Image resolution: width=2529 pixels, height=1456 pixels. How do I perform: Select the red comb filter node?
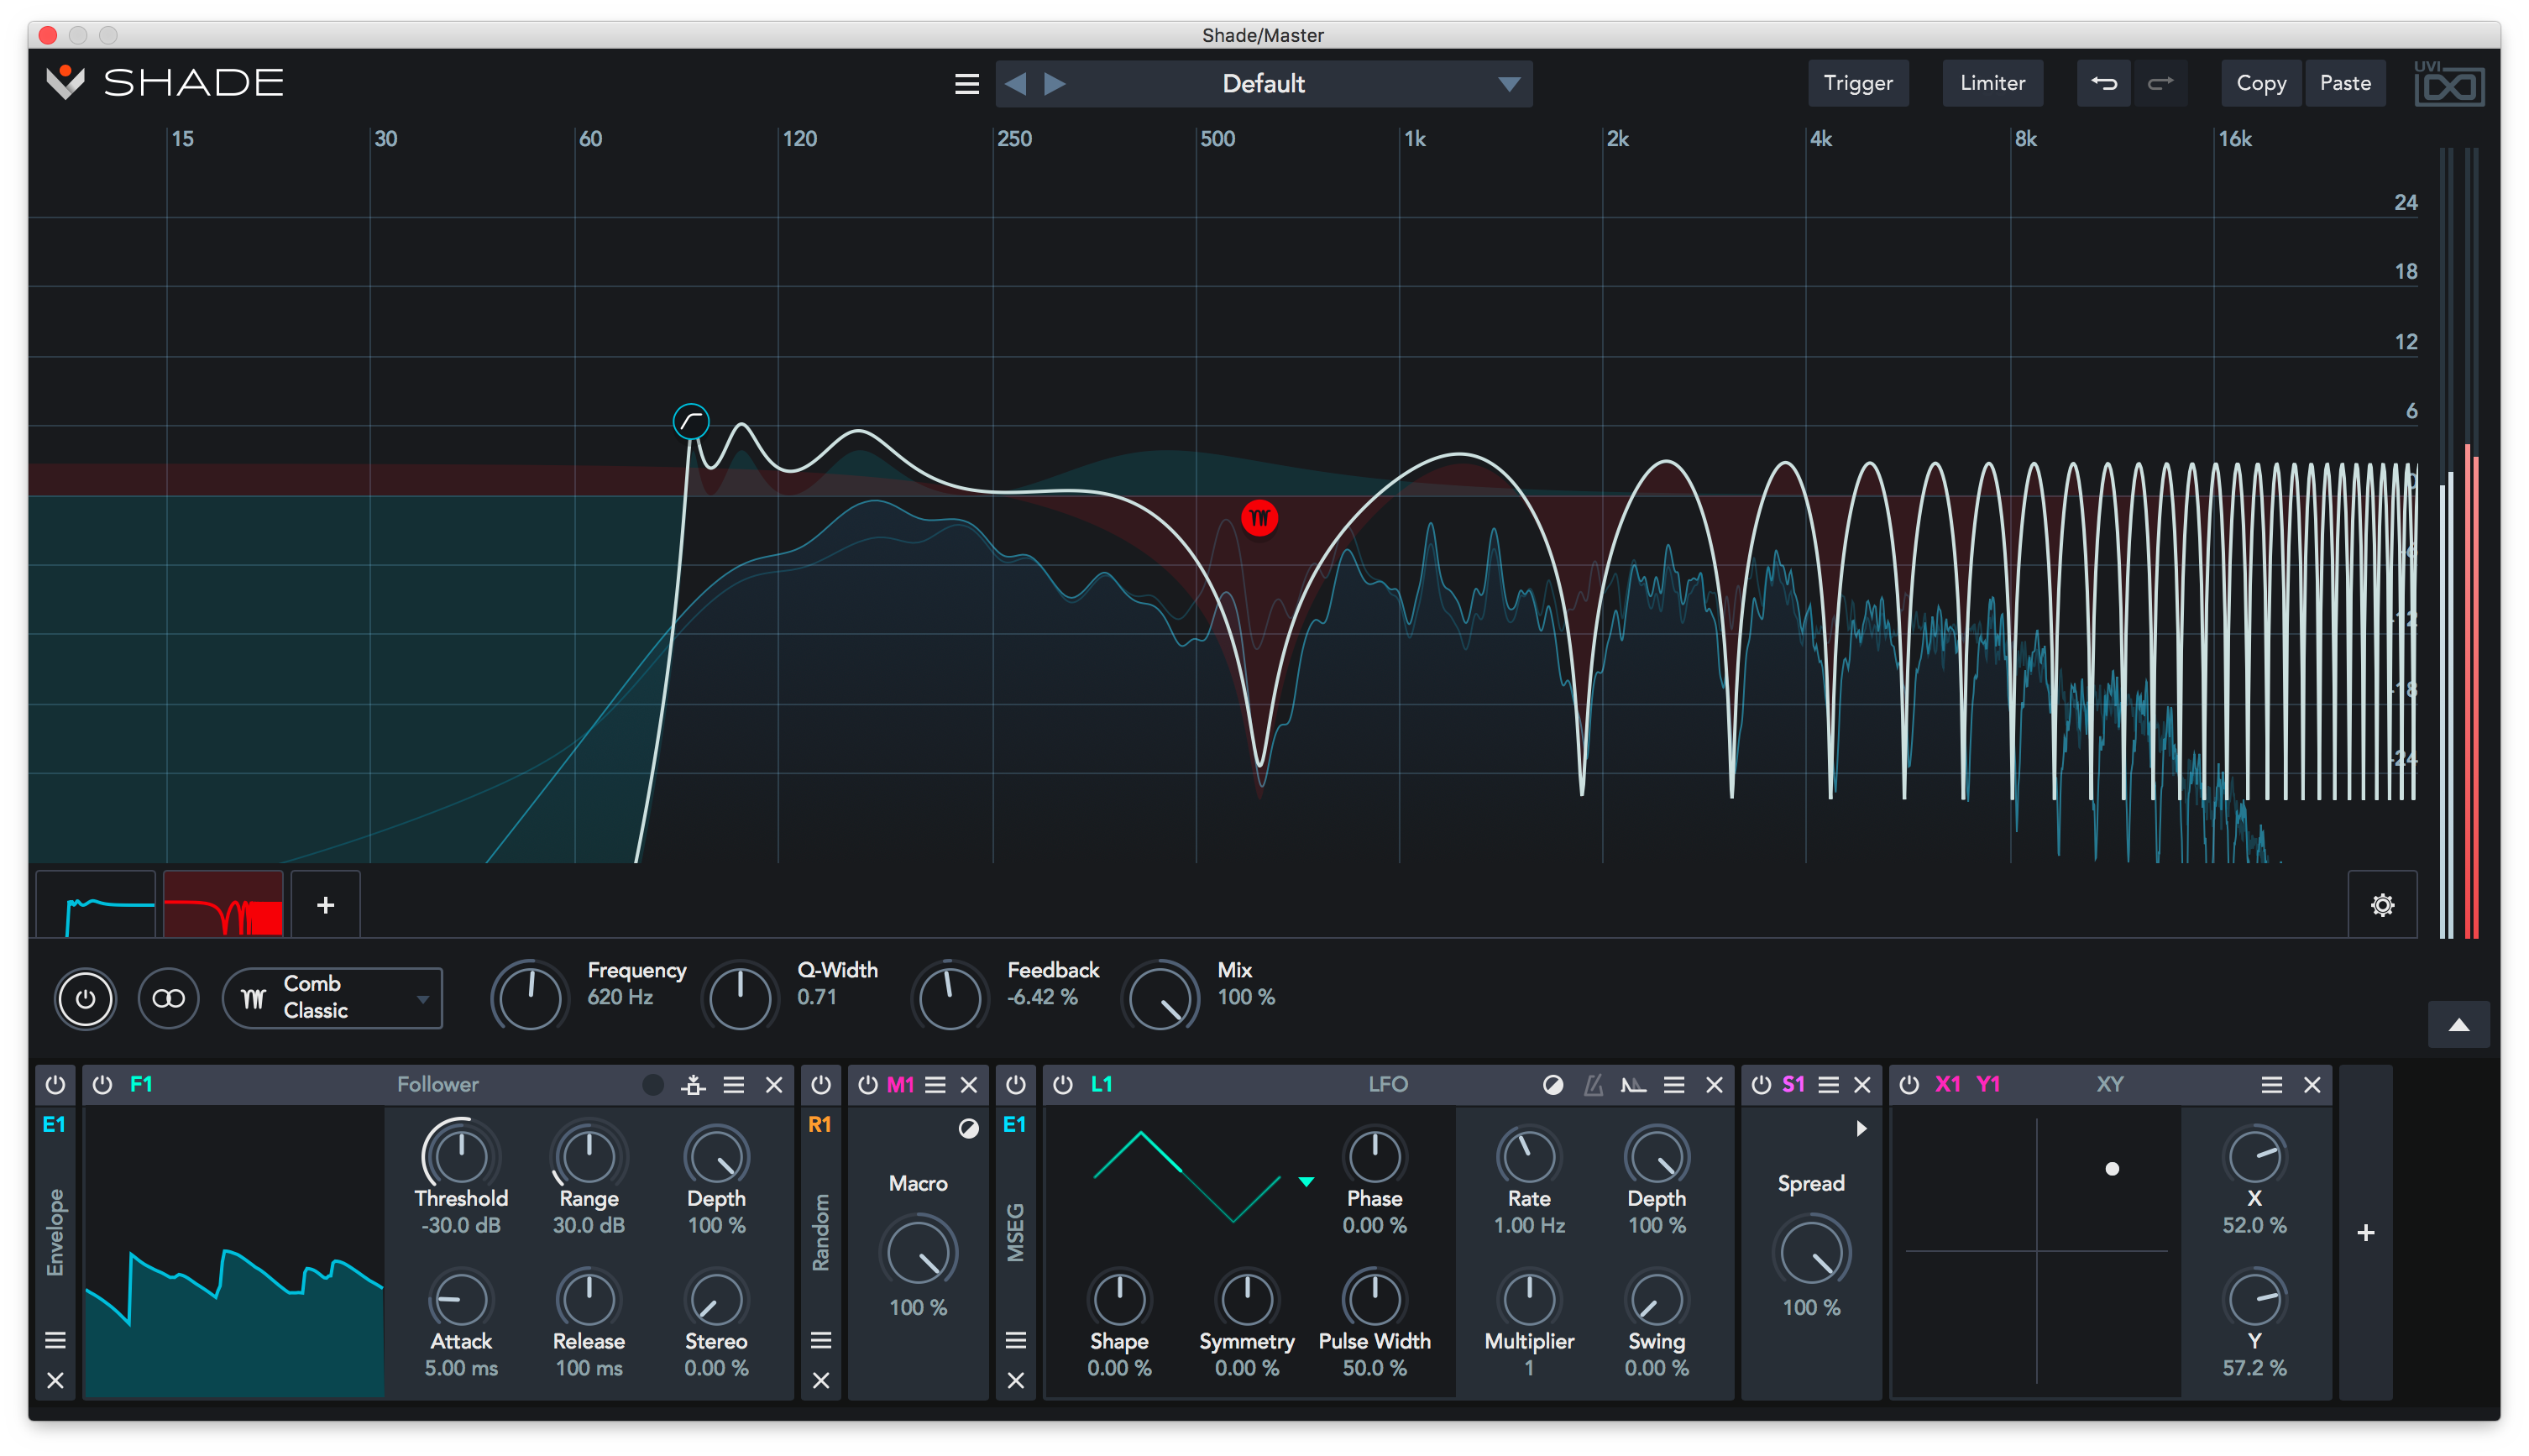point(1259,518)
